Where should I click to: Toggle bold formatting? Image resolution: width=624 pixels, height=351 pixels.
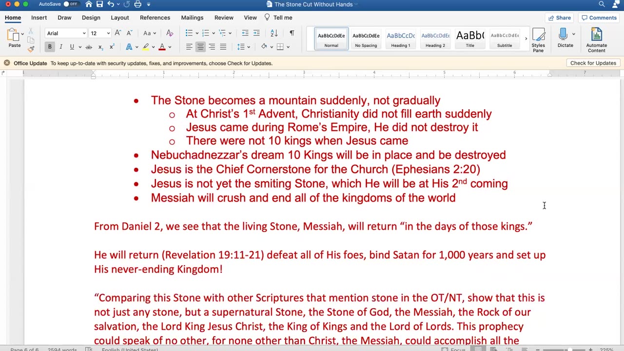coord(50,47)
